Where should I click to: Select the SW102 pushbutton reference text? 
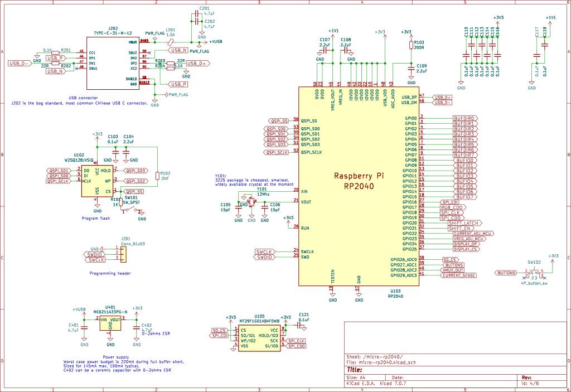534,262
